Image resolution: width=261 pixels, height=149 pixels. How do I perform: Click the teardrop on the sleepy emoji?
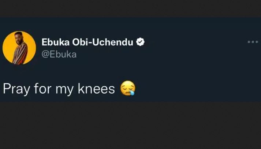point(132,92)
